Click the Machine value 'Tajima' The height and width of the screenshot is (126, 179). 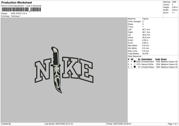(145, 19)
